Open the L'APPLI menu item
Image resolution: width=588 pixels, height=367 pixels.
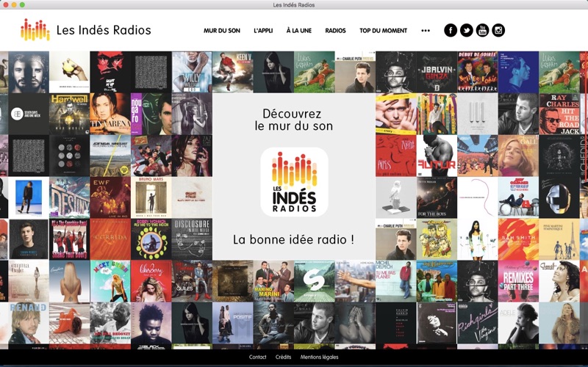[263, 31]
